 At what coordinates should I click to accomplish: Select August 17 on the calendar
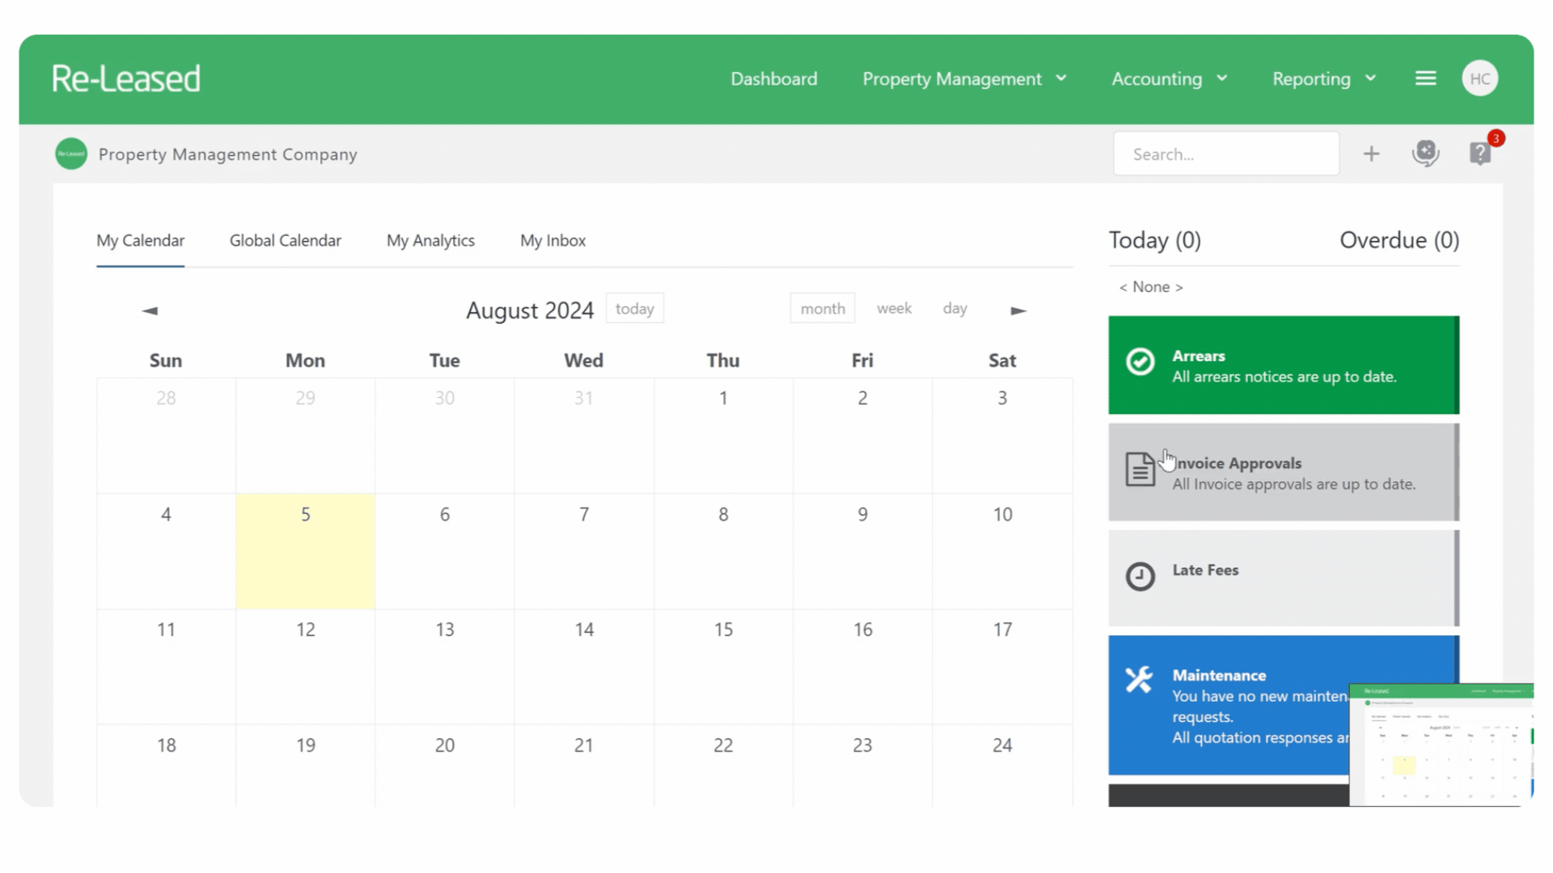click(x=1002, y=667)
